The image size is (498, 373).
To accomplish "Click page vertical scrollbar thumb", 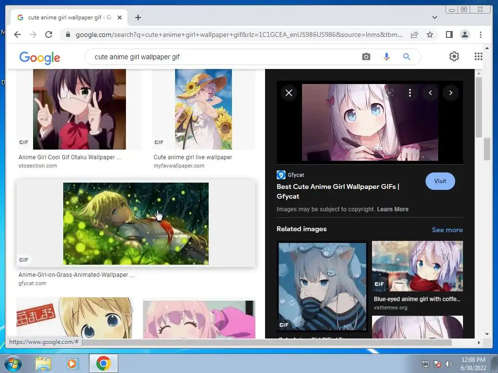I will [x=487, y=150].
